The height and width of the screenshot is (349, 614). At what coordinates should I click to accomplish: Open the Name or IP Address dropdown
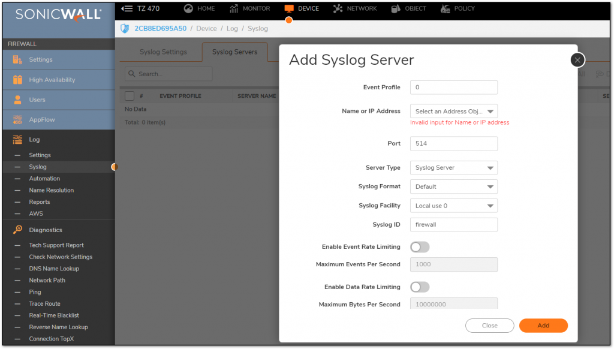tap(453, 111)
